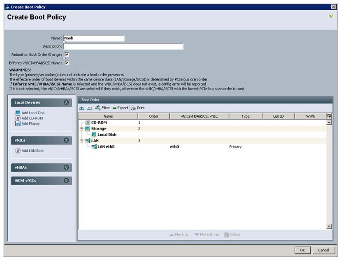This screenshot has height=270, width=340.
Task: Click the Name input field
Action: (x=94, y=38)
